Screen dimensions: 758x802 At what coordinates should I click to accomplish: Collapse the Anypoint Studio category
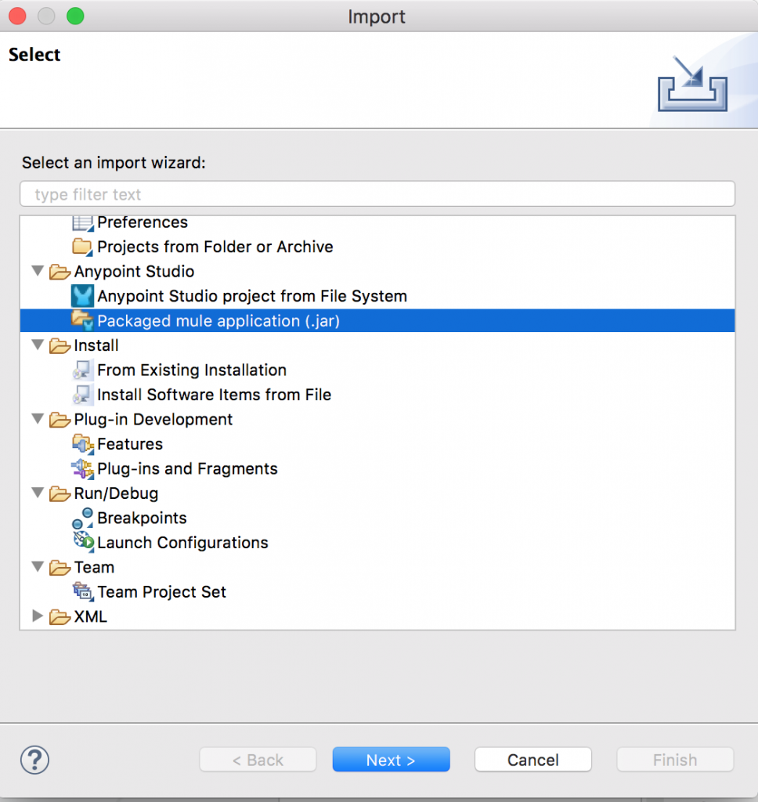pos(37,271)
